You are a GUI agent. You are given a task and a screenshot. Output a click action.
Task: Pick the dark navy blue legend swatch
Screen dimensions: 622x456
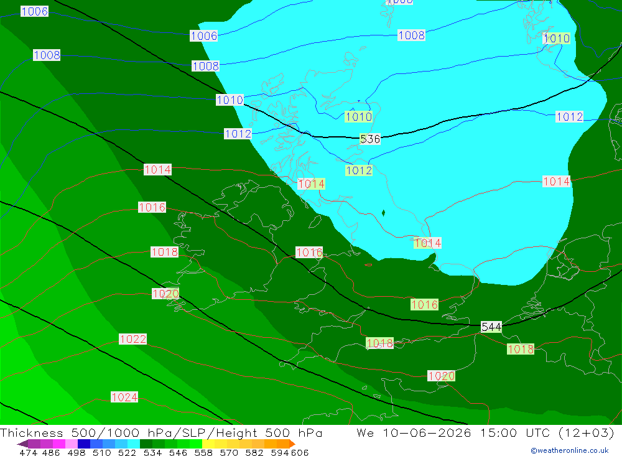point(84,444)
